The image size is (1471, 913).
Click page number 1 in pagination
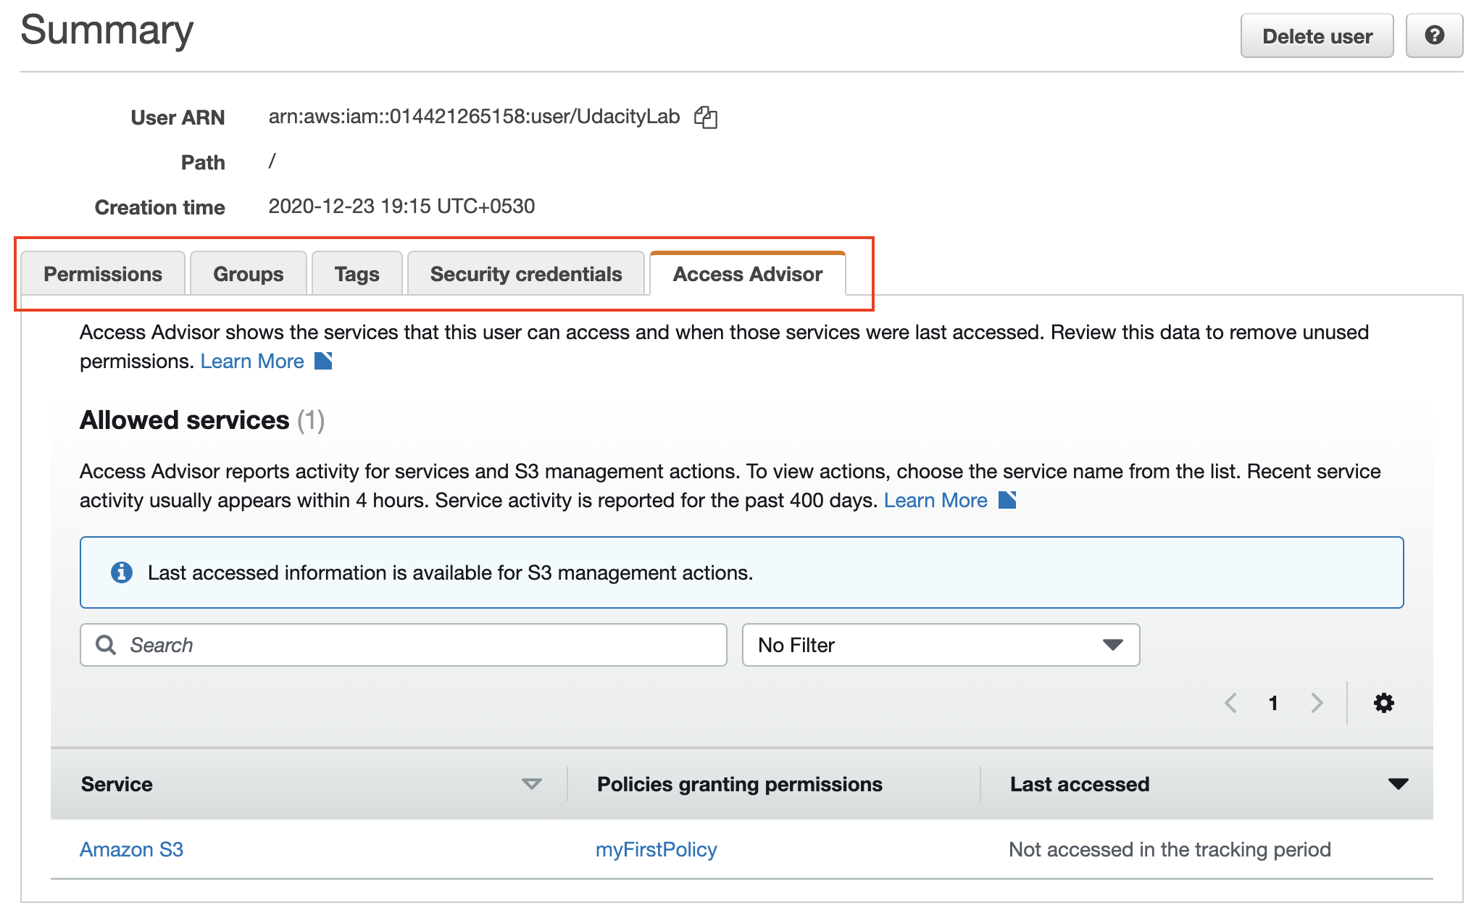1273,703
